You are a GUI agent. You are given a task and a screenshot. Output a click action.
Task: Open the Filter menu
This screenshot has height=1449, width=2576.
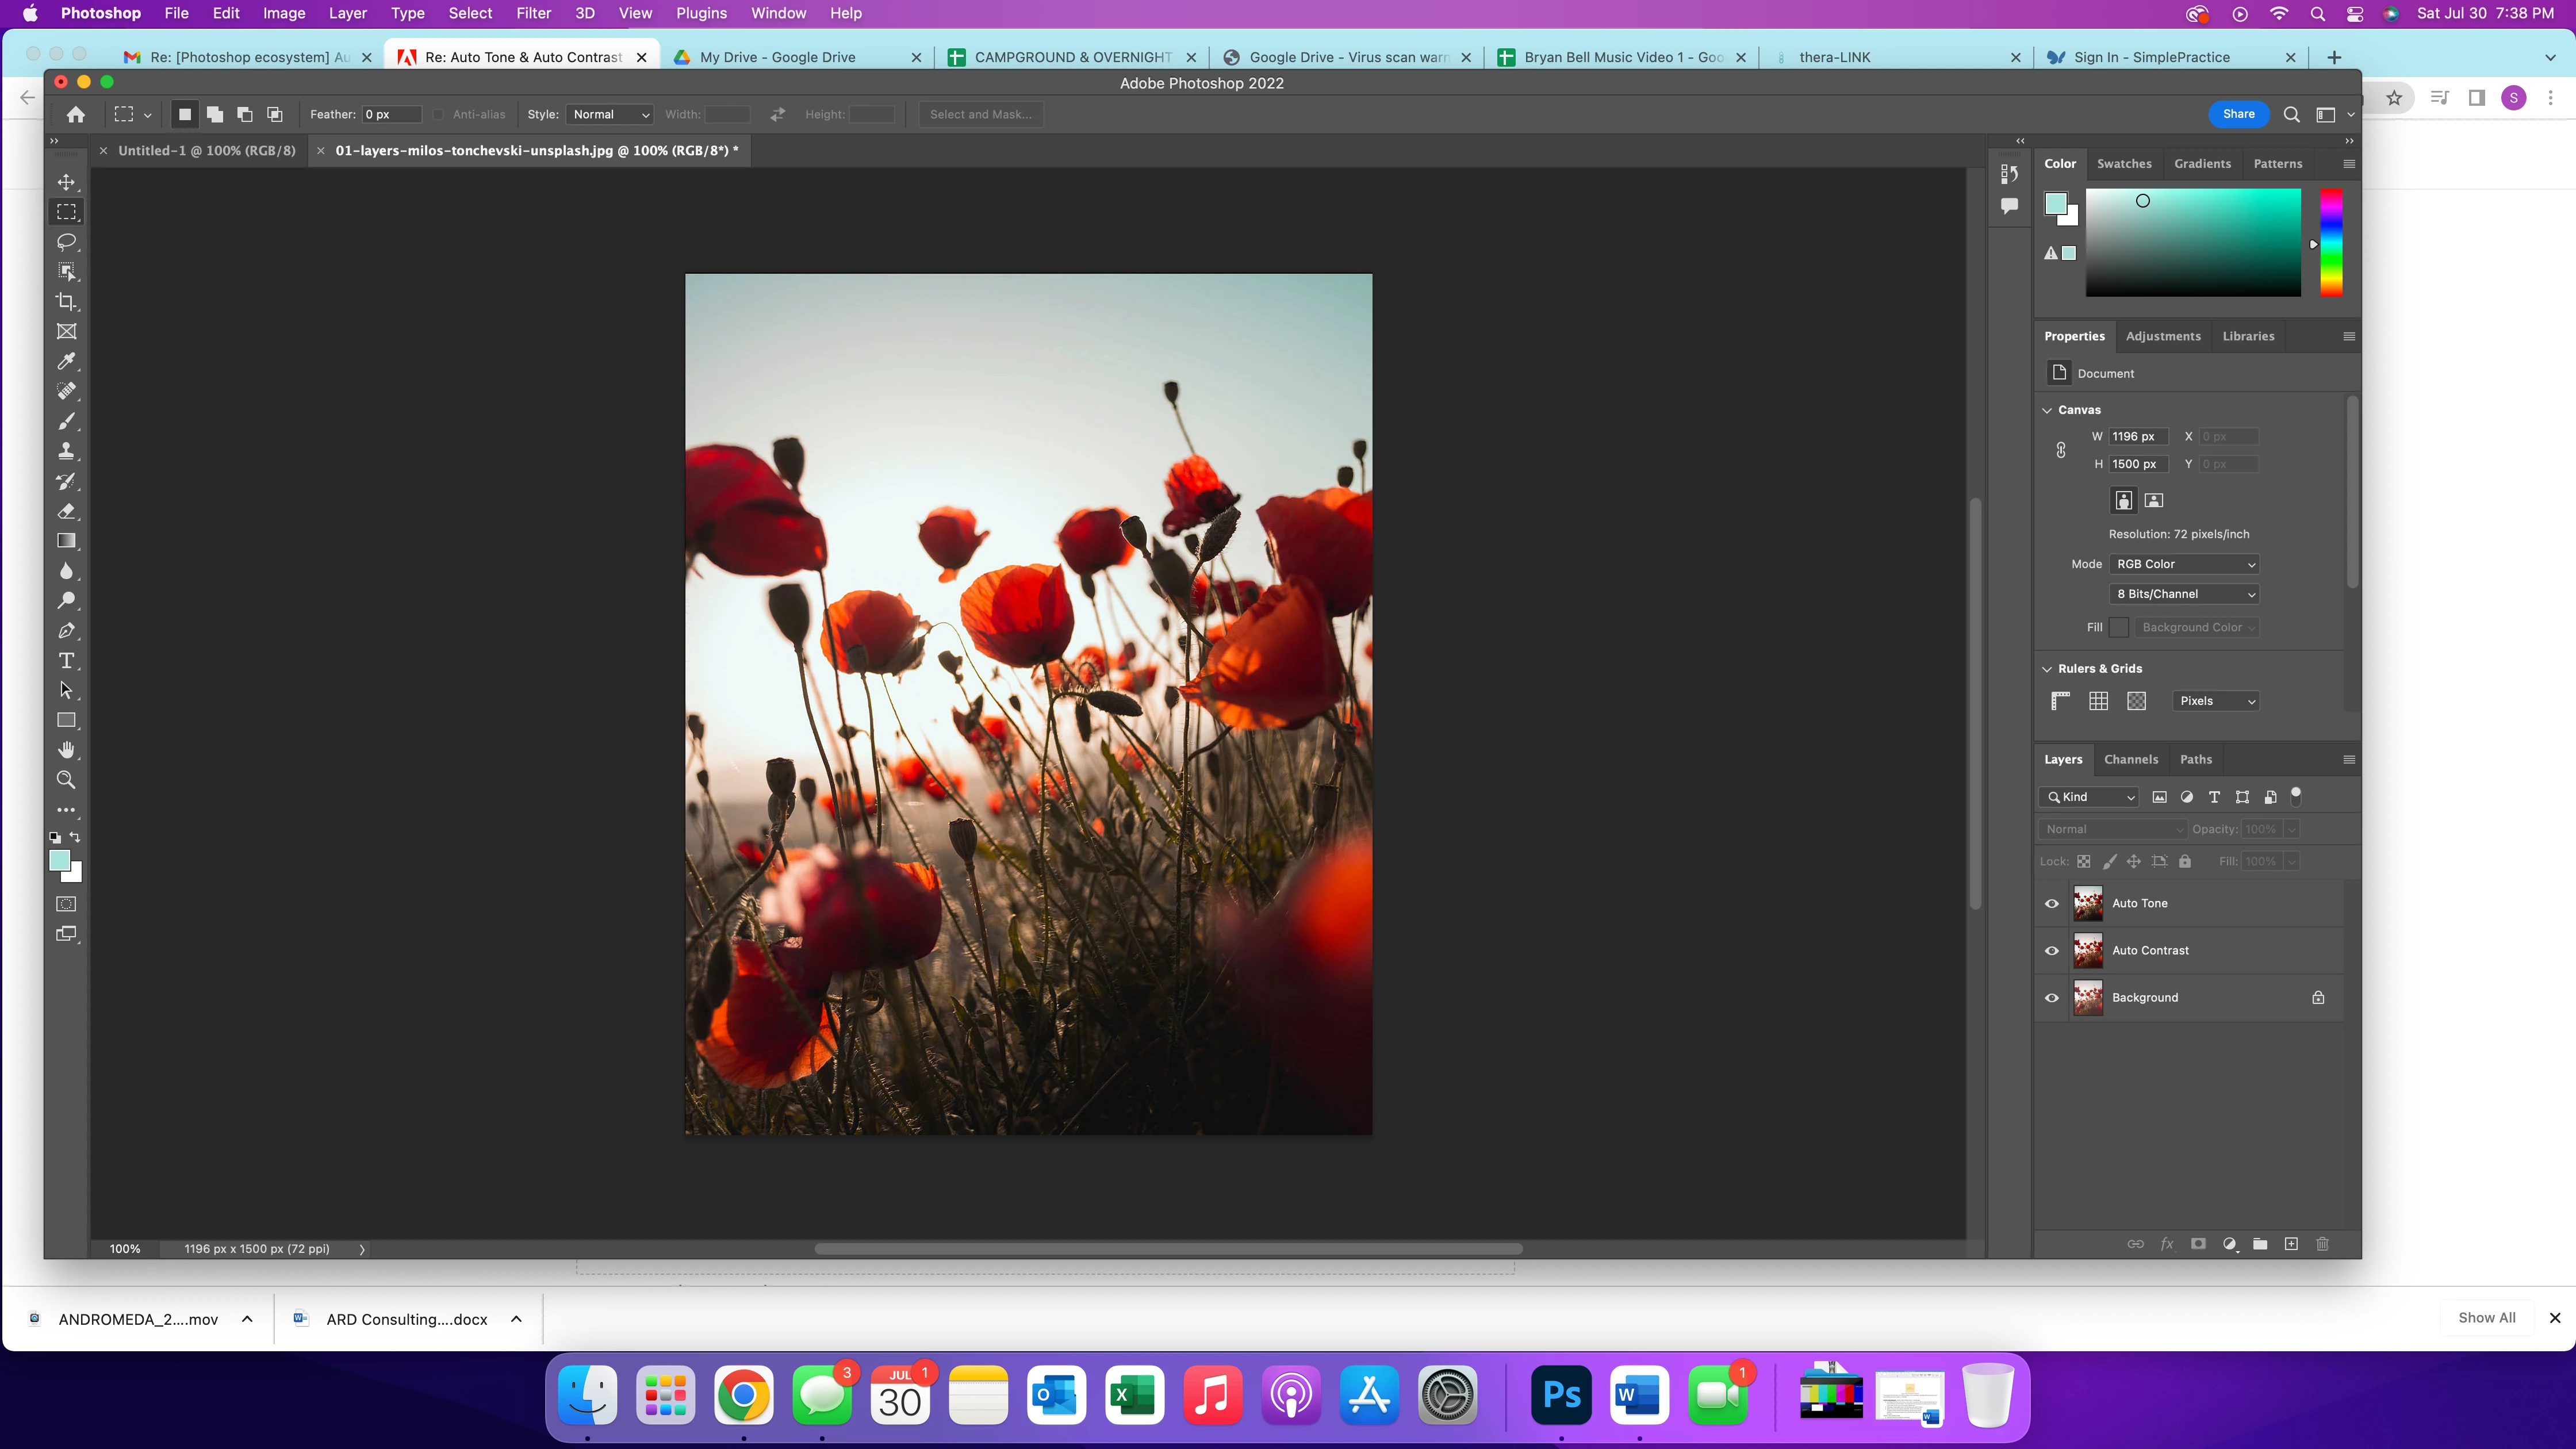click(533, 13)
